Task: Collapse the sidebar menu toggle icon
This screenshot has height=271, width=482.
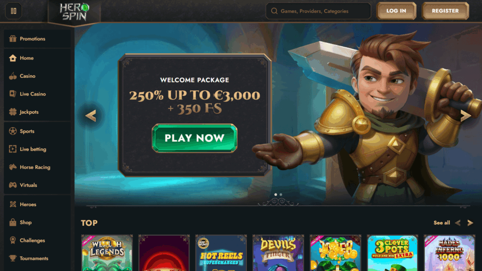Action: point(13,11)
